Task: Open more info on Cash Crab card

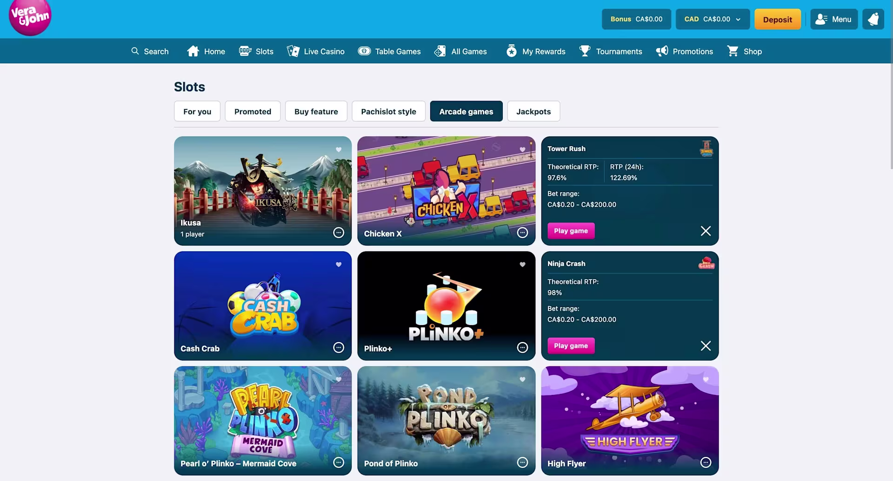Action: point(339,347)
